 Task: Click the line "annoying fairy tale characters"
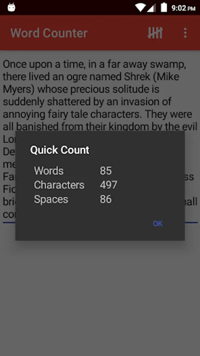(73, 114)
